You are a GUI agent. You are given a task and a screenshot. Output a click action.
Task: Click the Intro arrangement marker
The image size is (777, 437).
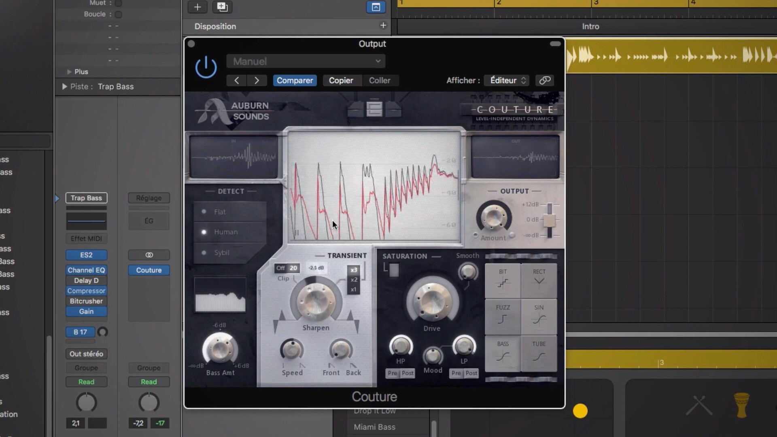tap(590, 26)
